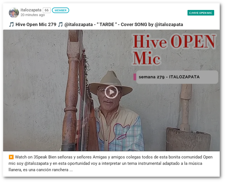
Task: Open the italozapata username link
Action: point(31,10)
